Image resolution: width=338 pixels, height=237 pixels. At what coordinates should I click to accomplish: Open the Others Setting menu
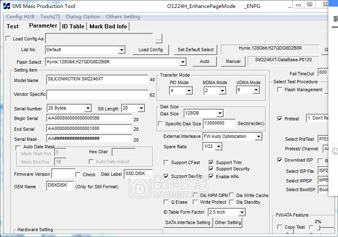click(x=123, y=17)
